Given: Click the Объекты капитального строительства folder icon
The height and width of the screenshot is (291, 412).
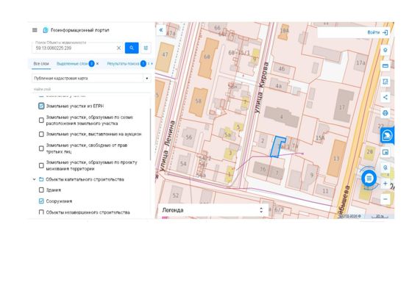Looking at the screenshot, I should [41, 179].
